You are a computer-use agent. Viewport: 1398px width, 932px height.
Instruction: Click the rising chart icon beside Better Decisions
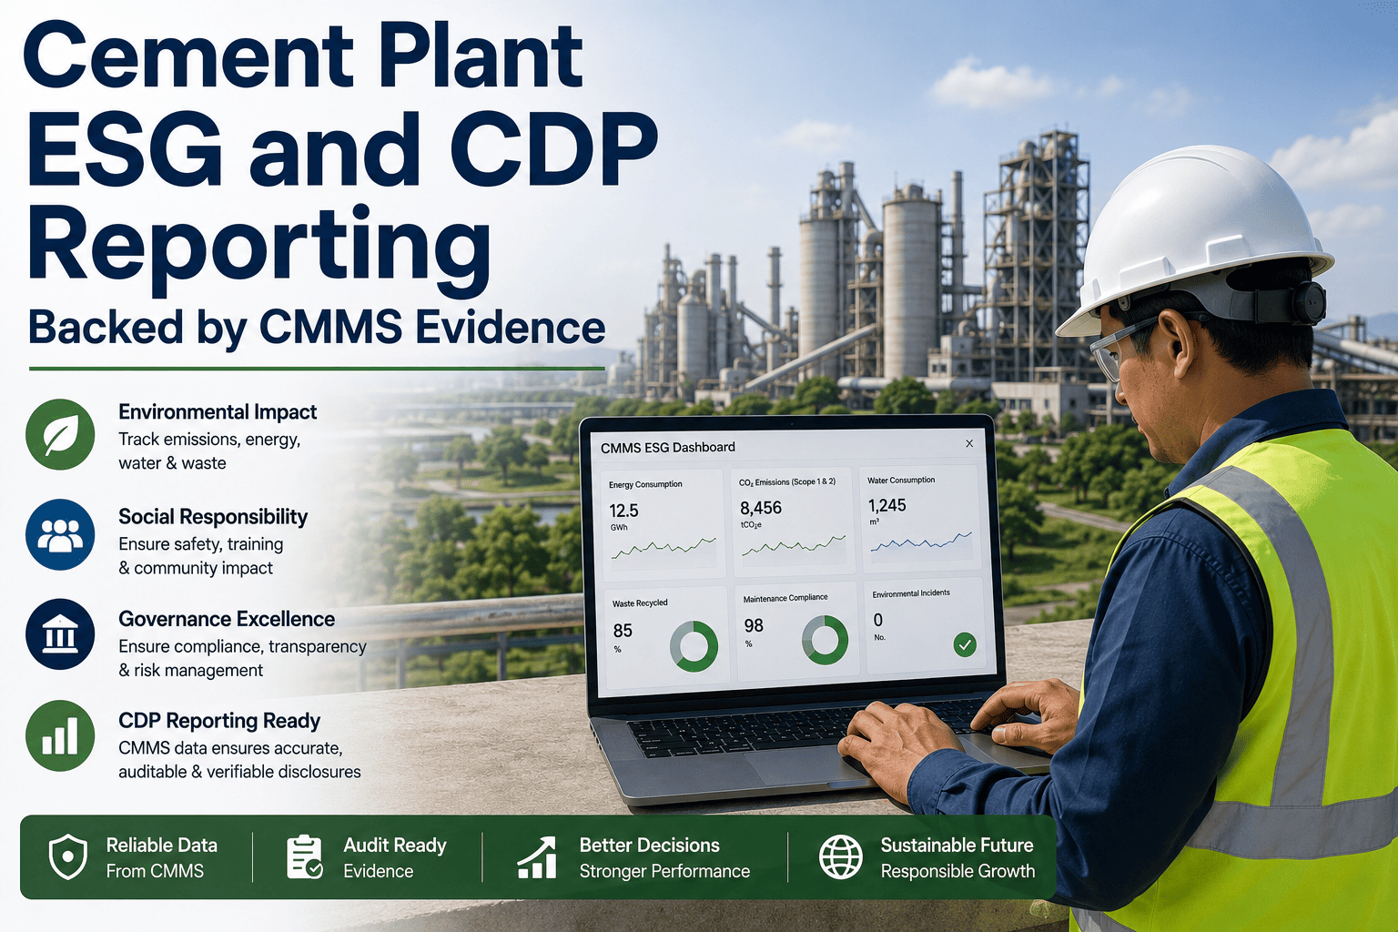click(537, 857)
